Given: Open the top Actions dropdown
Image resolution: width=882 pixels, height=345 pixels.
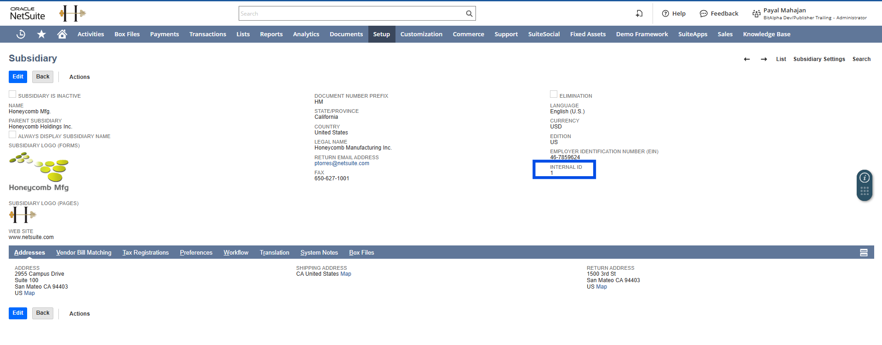Looking at the screenshot, I should click(80, 77).
